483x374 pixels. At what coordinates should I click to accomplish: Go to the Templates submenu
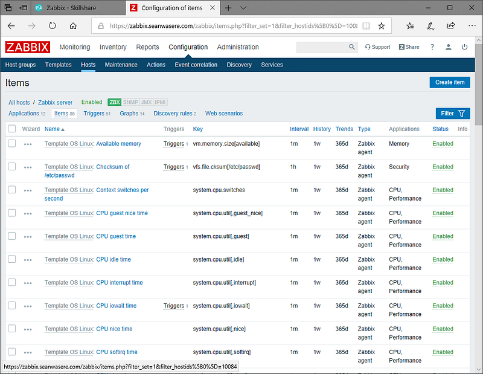[x=58, y=65]
